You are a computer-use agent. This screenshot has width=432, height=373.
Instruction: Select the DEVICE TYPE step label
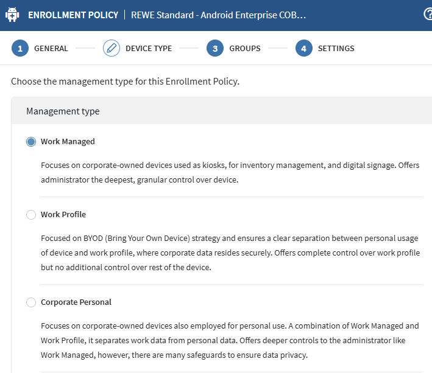tap(149, 48)
